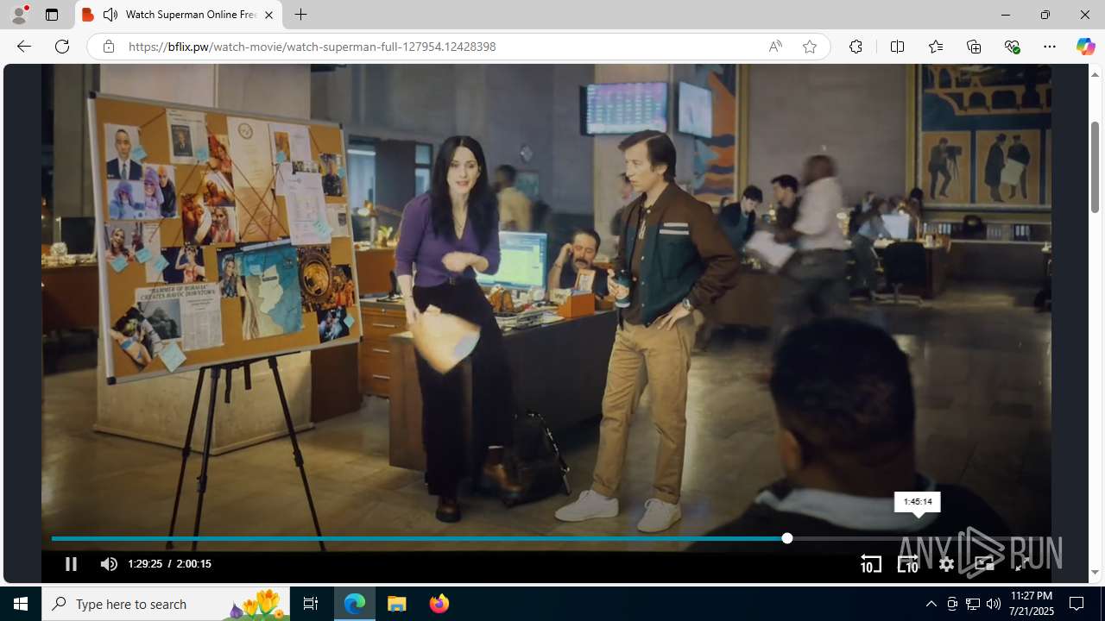Click the vertical page scrollbar thumb

click(x=1095, y=166)
